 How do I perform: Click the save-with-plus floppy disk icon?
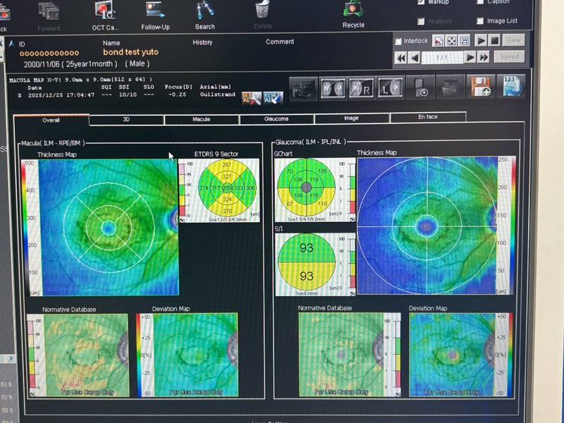click(x=482, y=87)
